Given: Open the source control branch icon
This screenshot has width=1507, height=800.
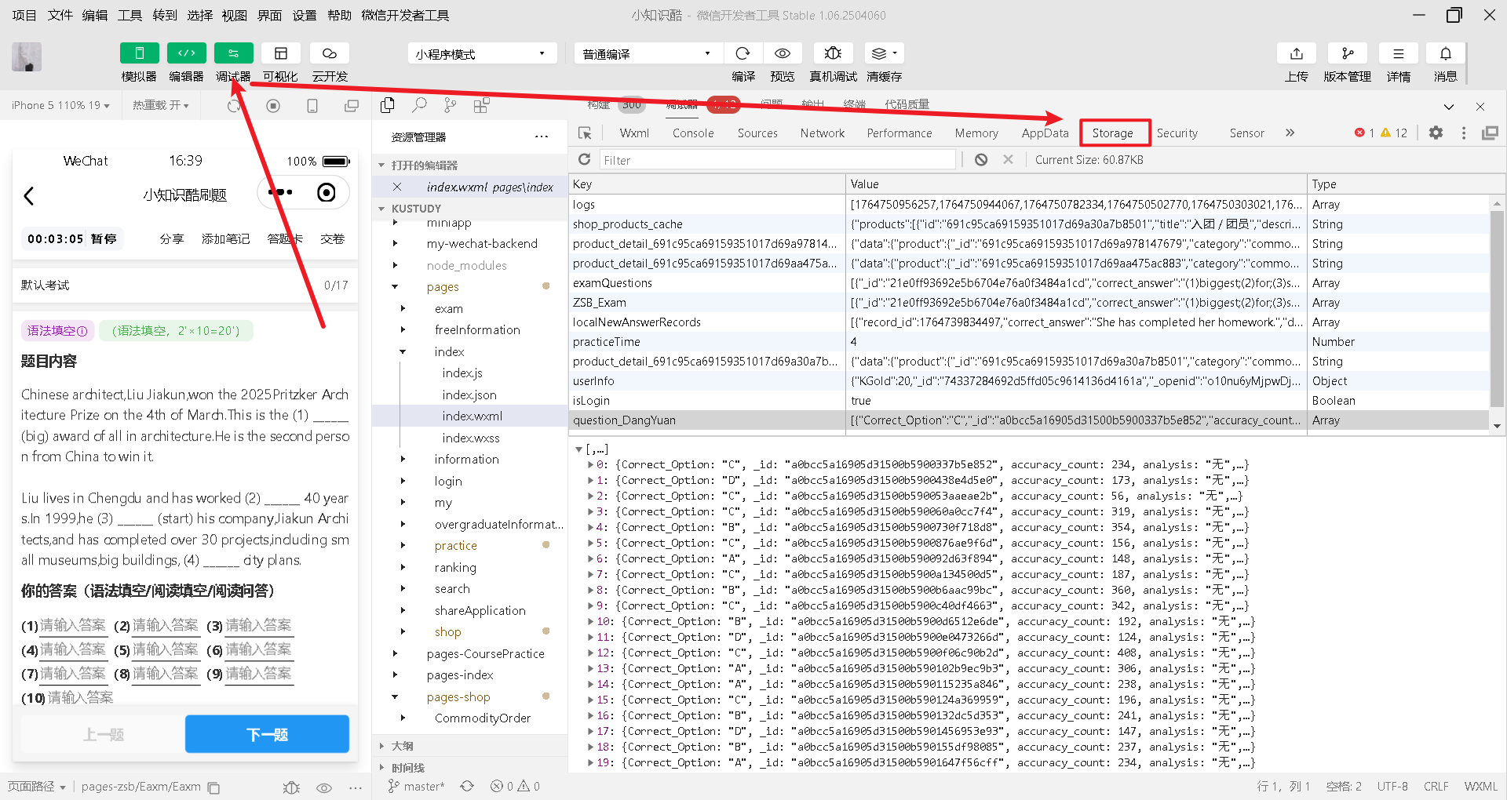Looking at the screenshot, I should (451, 105).
